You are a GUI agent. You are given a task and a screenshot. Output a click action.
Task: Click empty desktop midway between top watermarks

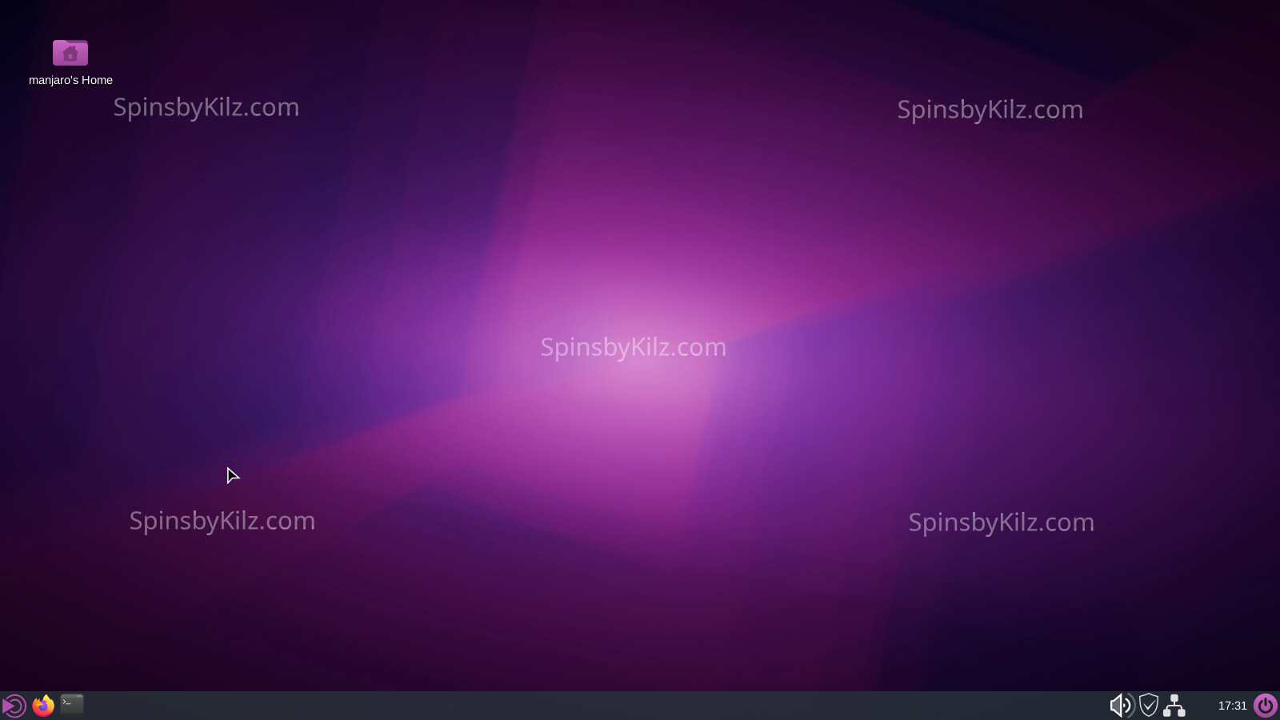click(598, 108)
